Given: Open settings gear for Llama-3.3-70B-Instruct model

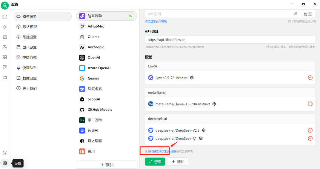Looking at the screenshot, I should (x=214, y=104).
